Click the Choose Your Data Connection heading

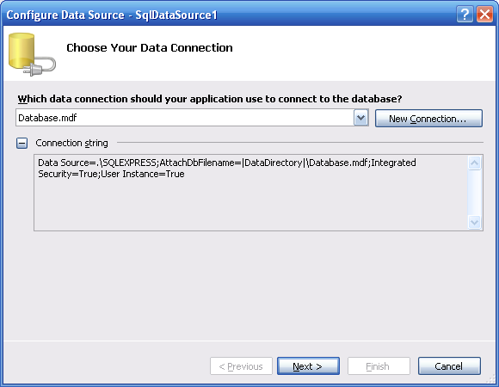pyautogui.click(x=149, y=47)
